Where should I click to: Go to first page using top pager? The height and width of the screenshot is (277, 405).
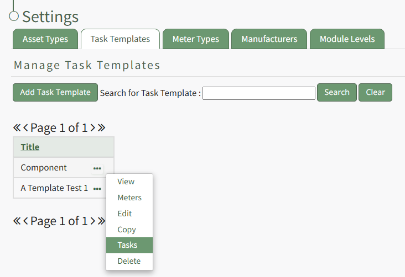tap(17, 128)
